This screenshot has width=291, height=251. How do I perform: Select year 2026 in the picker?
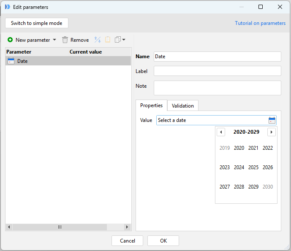pos(268,167)
